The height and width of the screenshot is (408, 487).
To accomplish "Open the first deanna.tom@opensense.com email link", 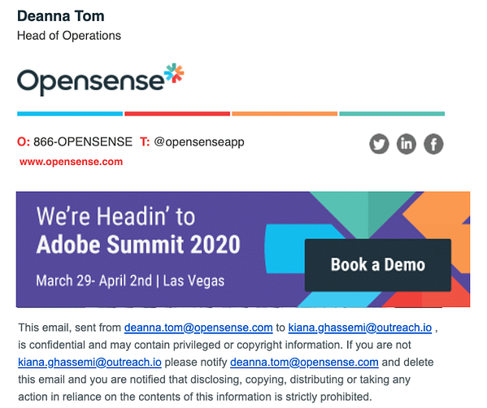I will [198, 328].
